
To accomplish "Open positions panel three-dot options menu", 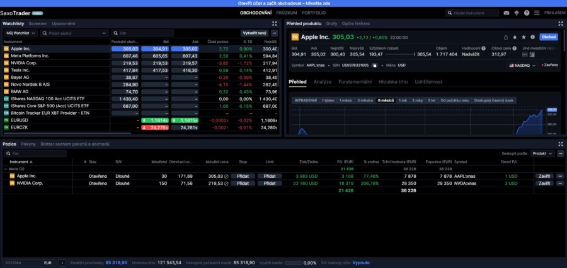I will click(x=561, y=154).
